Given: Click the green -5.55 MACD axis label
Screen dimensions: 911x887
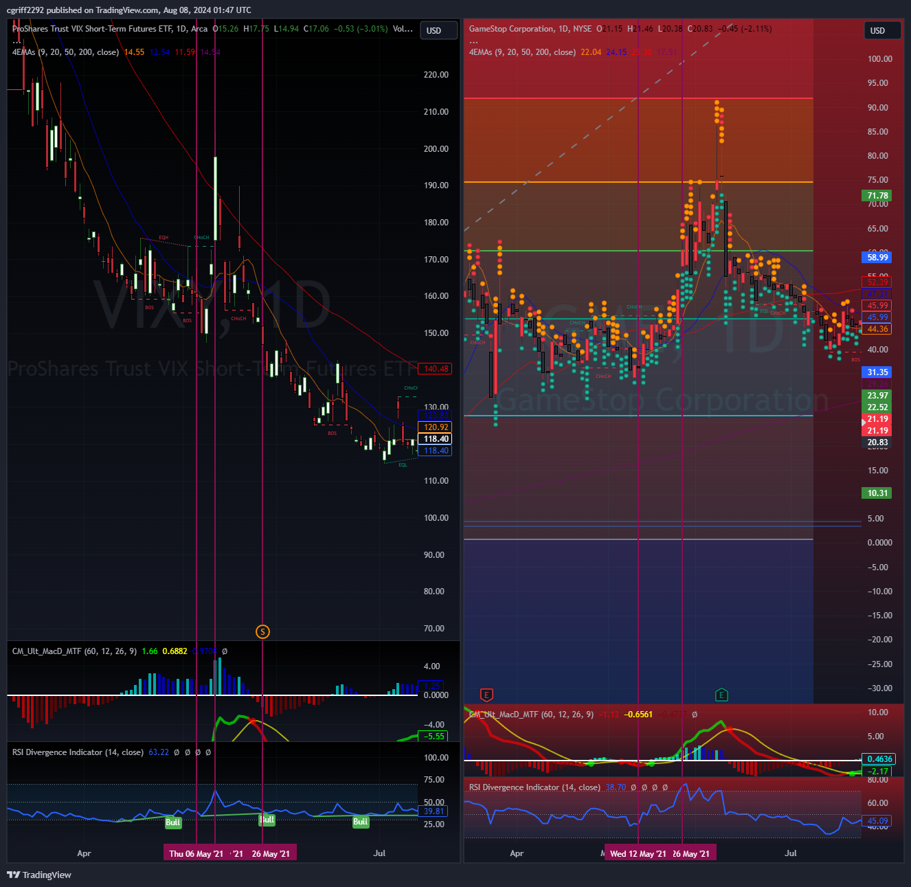Looking at the screenshot, I should [434, 736].
